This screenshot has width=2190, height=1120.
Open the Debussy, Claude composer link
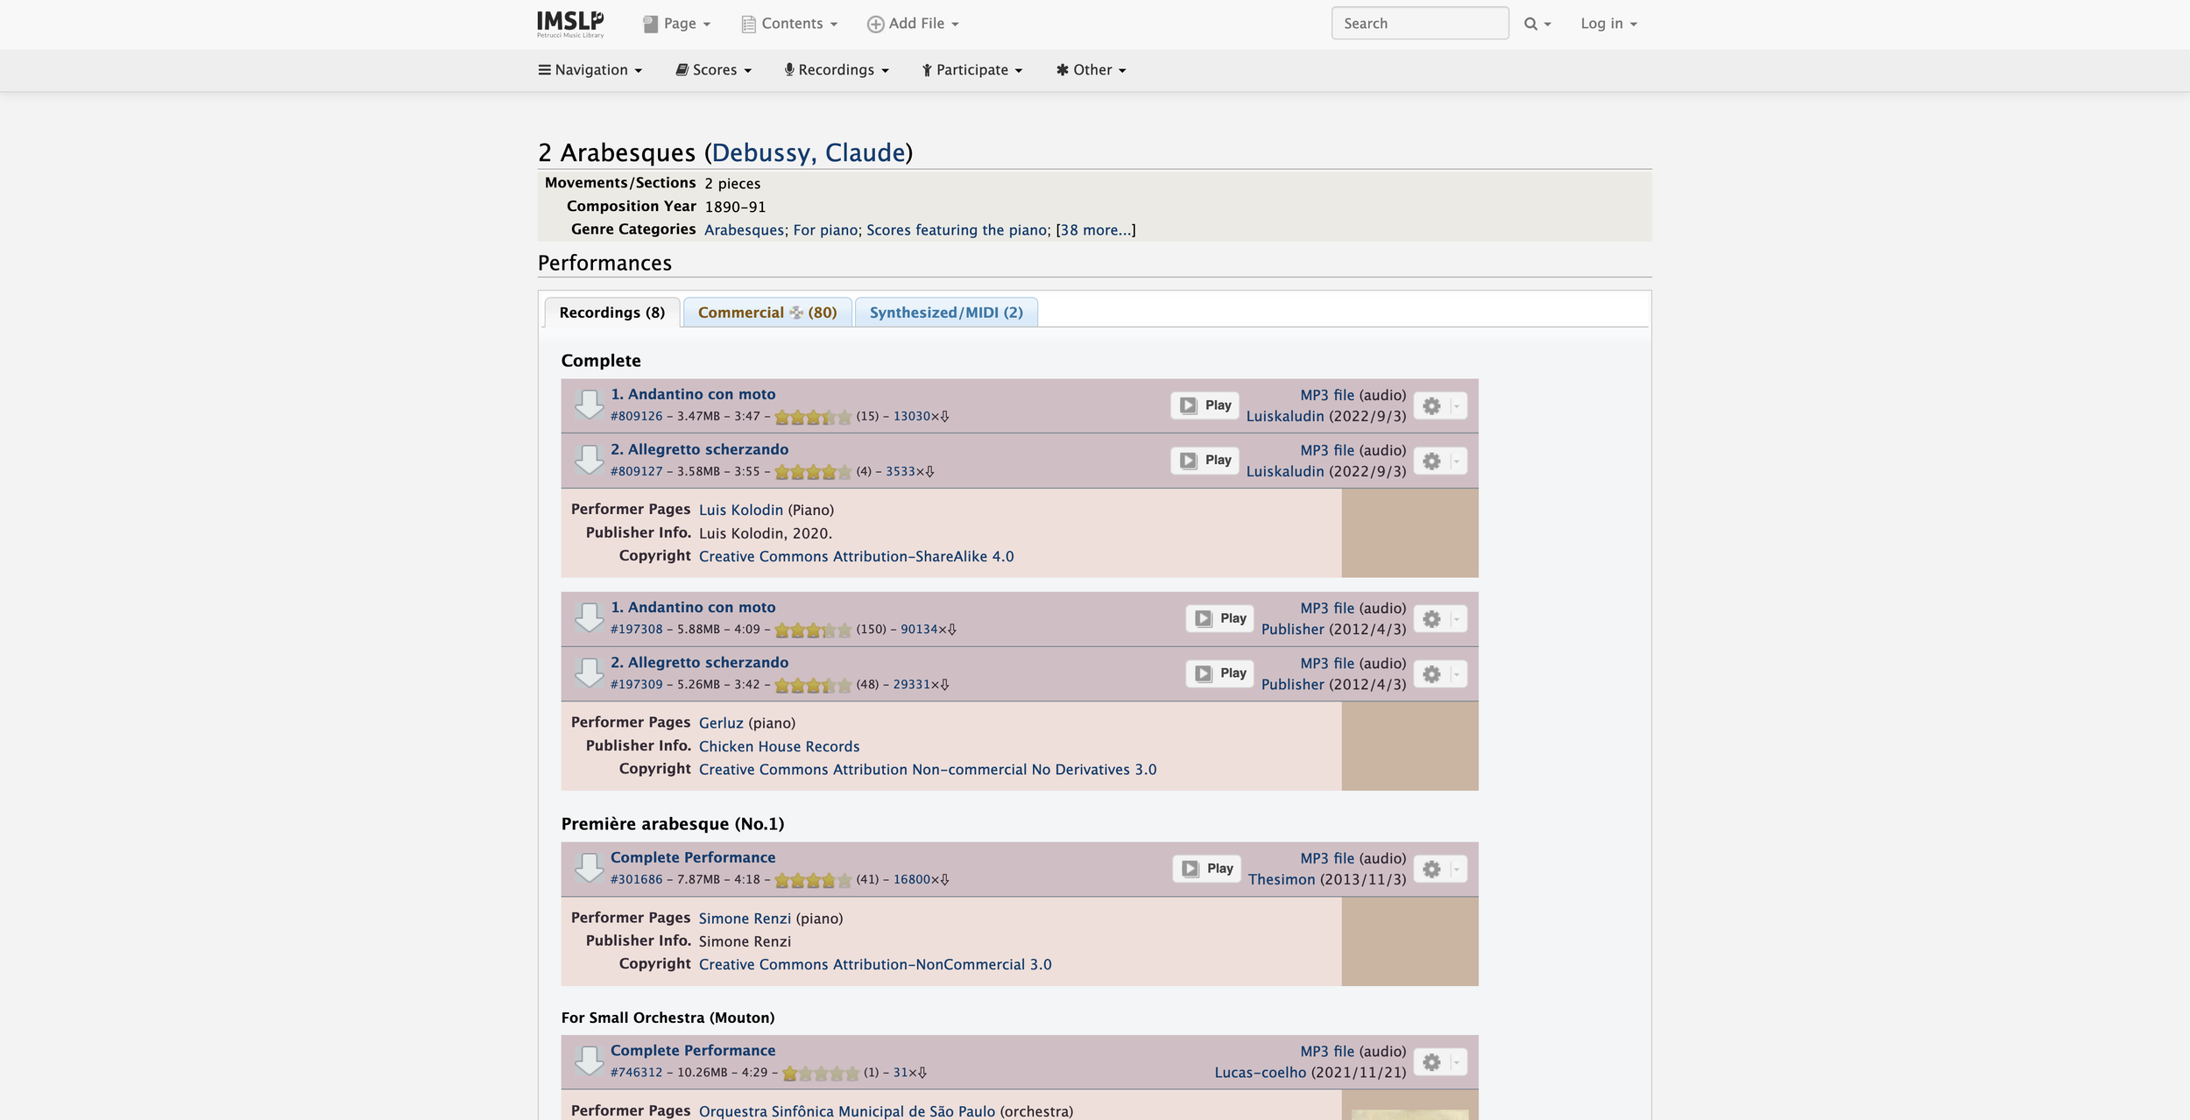[x=809, y=152]
